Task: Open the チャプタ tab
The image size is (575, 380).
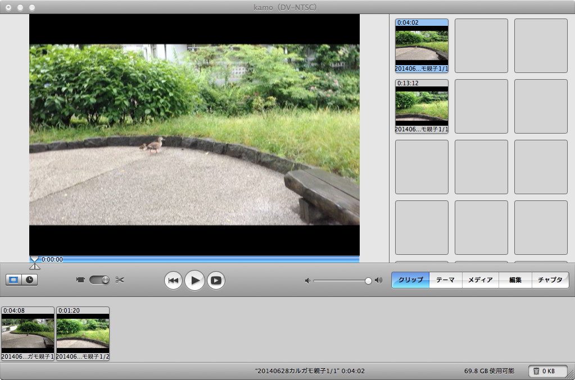Action: click(x=550, y=280)
